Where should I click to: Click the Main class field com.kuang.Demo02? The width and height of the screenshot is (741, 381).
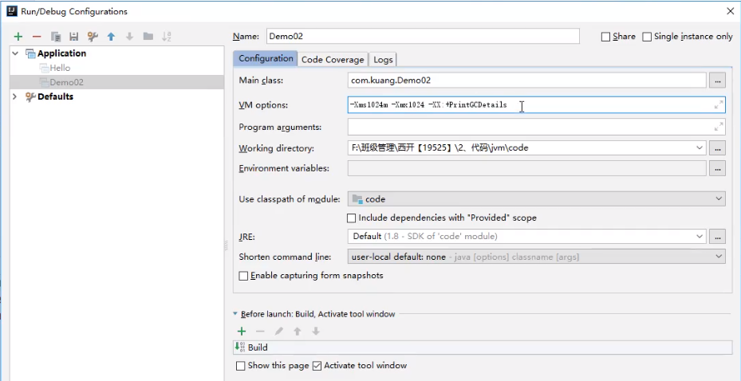point(527,81)
